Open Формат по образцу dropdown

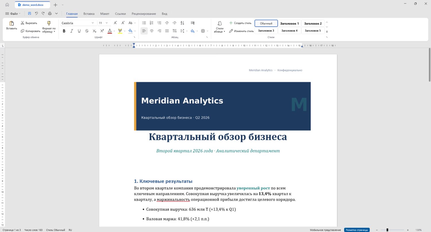pos(49,27)
